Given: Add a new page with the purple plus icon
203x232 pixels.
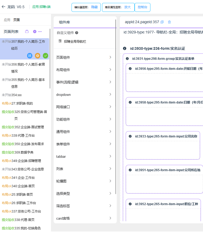Looking at the screenshot, I should click(34, 32).
